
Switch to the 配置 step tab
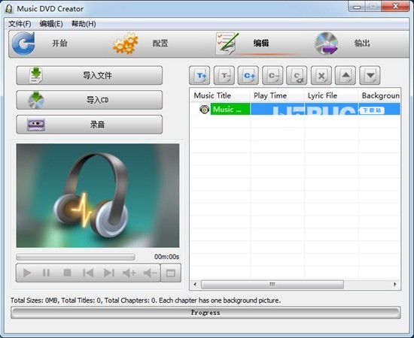point(160,44)
